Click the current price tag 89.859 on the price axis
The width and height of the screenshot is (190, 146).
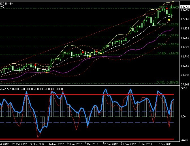coord(185,7)
